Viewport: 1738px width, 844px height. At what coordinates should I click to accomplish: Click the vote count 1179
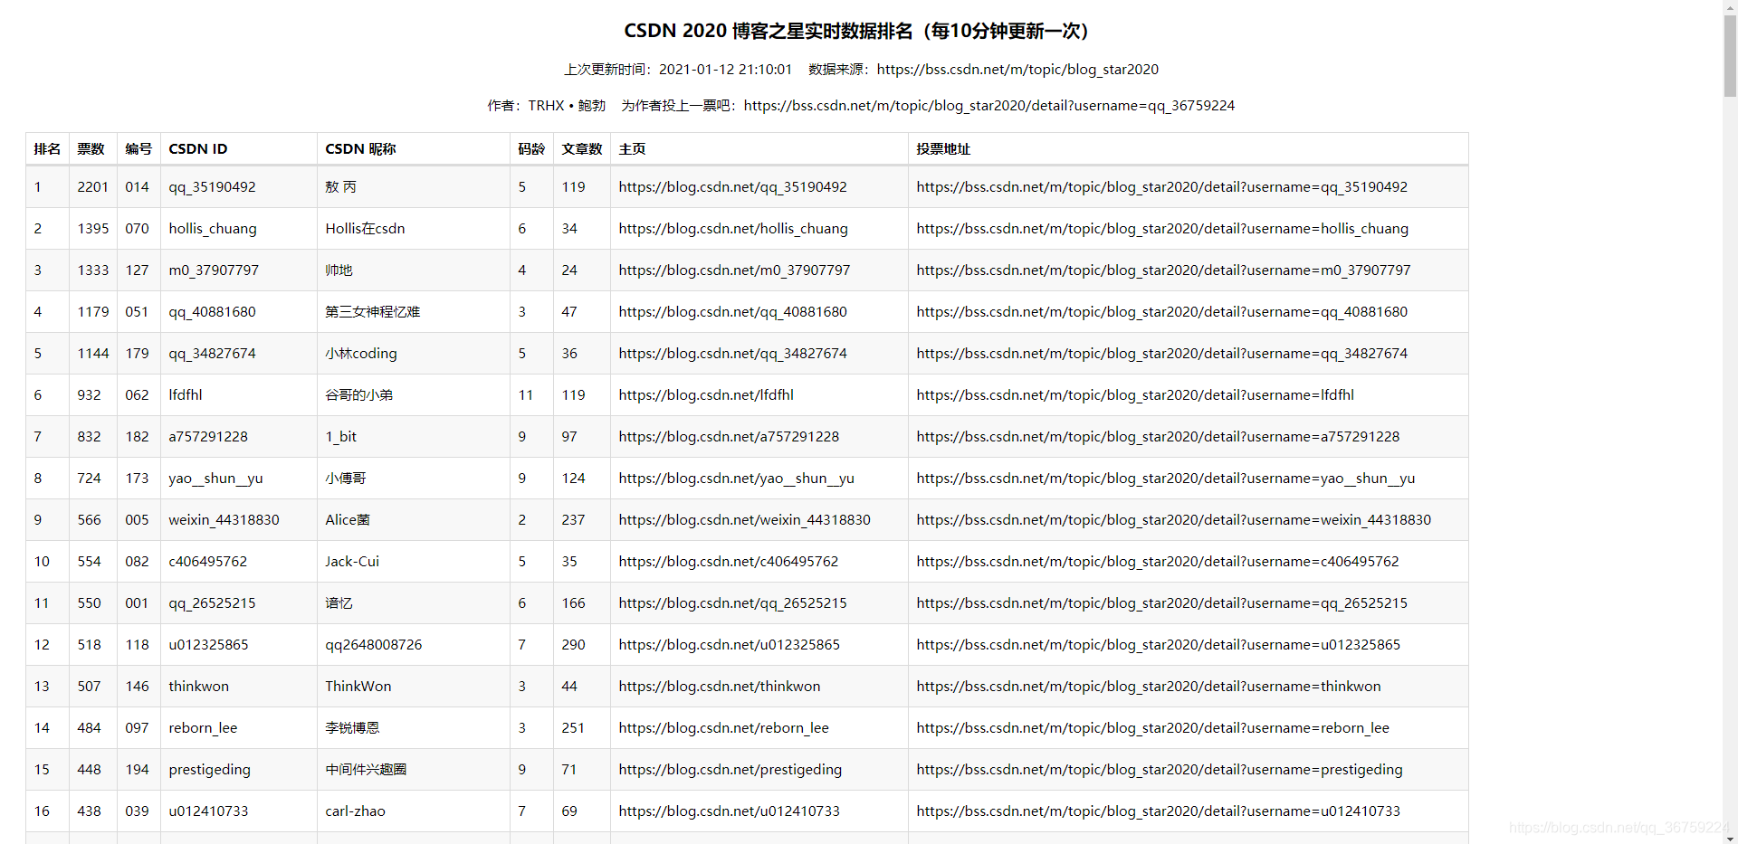pos(92,312)
